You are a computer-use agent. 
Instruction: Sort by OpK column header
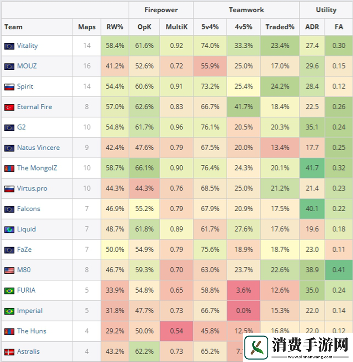click(144, 27)
